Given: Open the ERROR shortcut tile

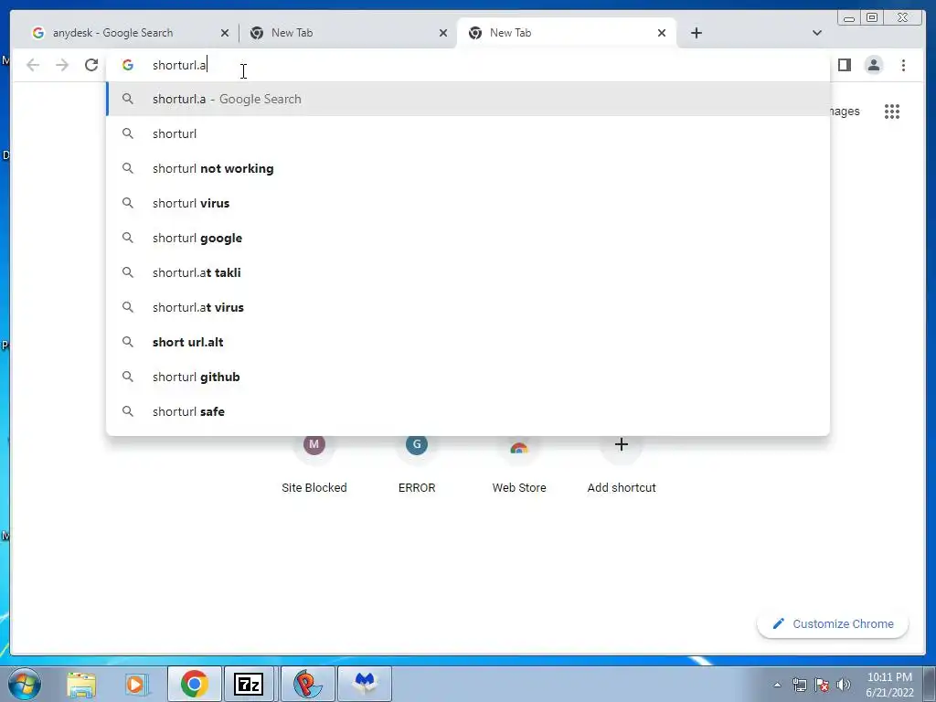Looking at the screenshot, I should (417, 464).
